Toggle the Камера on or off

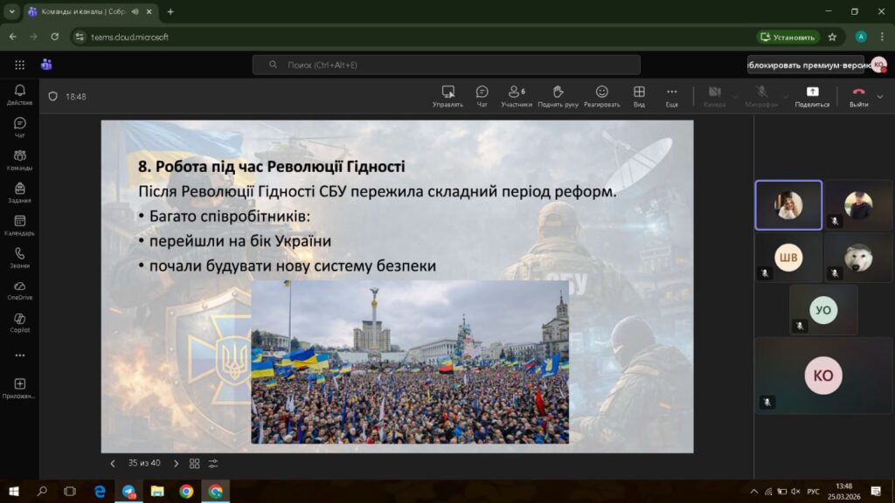pos(714,95)
